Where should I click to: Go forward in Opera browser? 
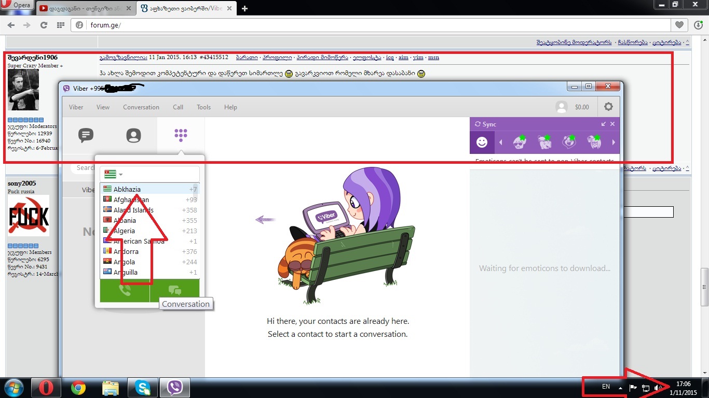[27, 25]
